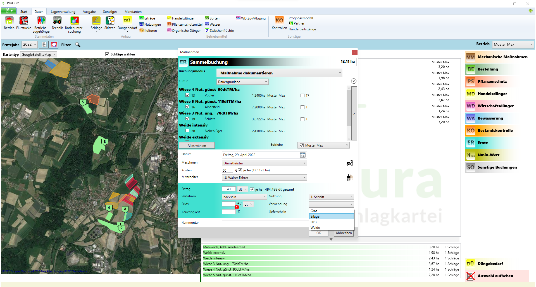This screenshot has width=536, height=287.
Task: Click the people icon beside Mitarbeiter
Action: [x=350, y=177]
